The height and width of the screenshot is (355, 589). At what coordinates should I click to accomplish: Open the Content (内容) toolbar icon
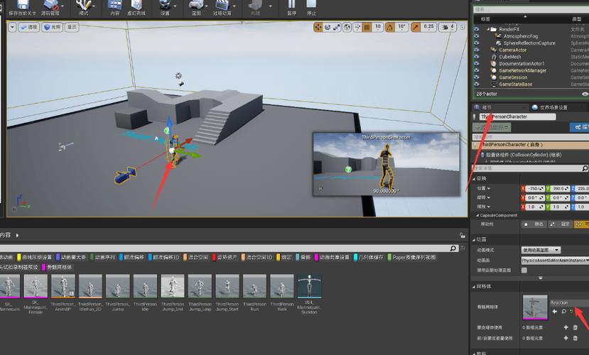pos(115,8)
